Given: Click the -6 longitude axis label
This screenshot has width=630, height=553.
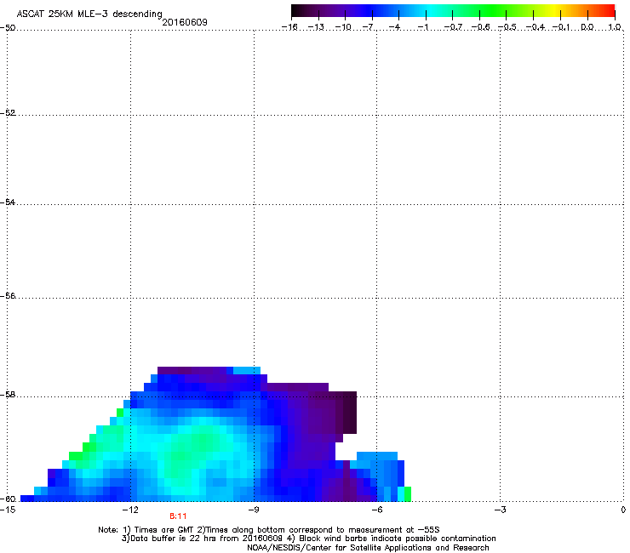Looking at the screenshot, I should (376, 510).
